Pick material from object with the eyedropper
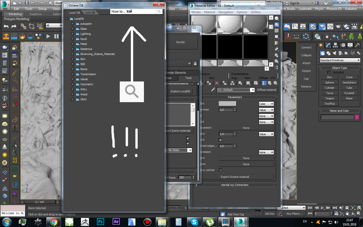Image resolution: width=363 pixels, height=227 pixels. 213,90
